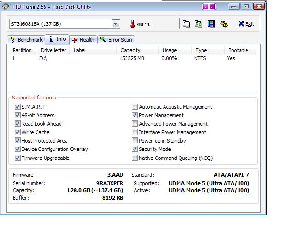Viewport: 300px width, 240px height.
Task: Click the serial number 9RA3XPFR
Action: [x=110, y=183]
